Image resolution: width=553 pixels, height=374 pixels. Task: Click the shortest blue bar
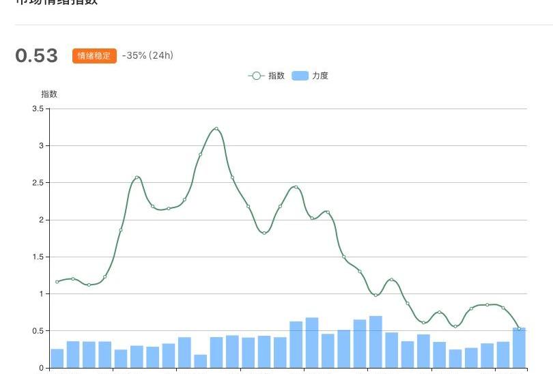[x=200, y=361]
